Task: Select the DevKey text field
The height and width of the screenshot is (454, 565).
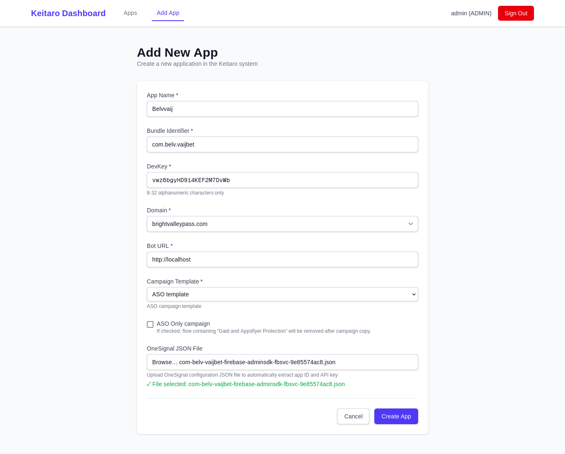Action: click(x=282, y=180)
